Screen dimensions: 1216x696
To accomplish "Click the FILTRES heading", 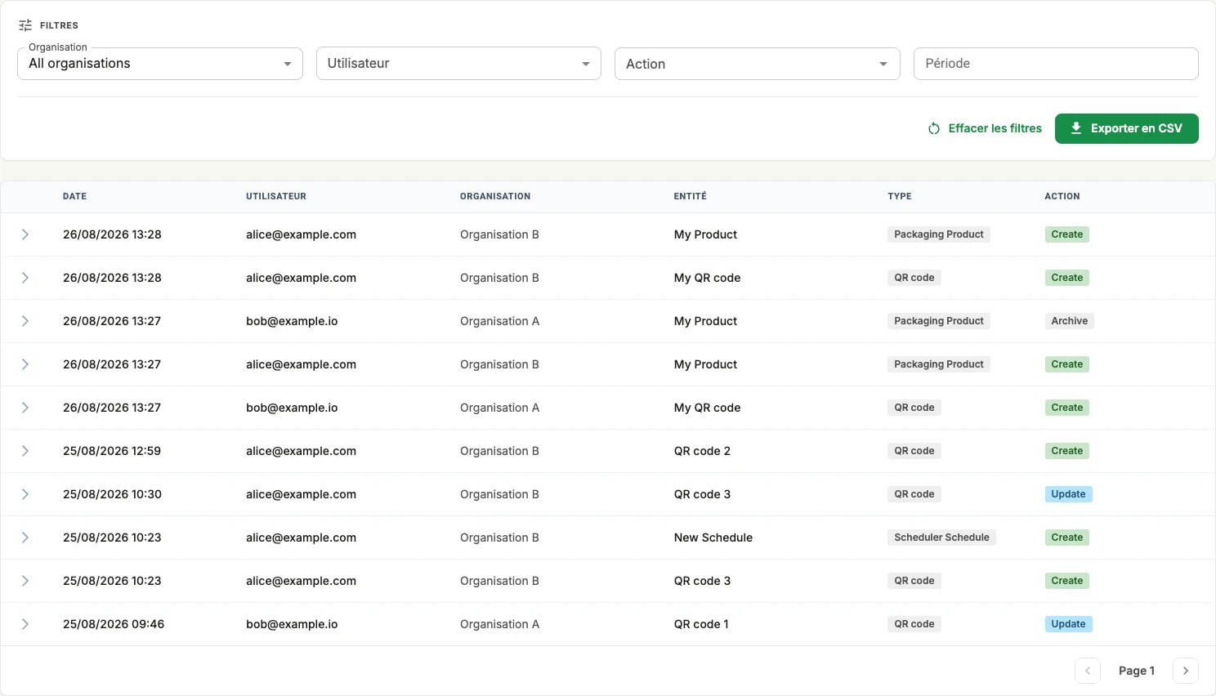I will pyautogui.click(x=59, y=25).
